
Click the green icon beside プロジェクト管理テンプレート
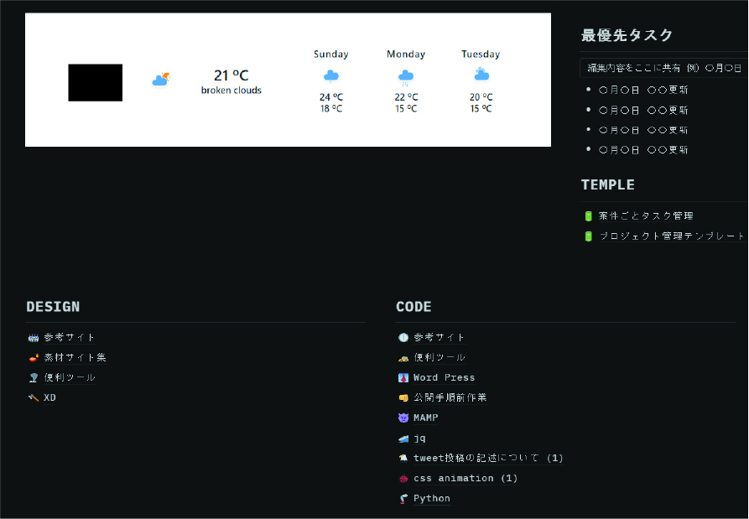tap(588, 236)
